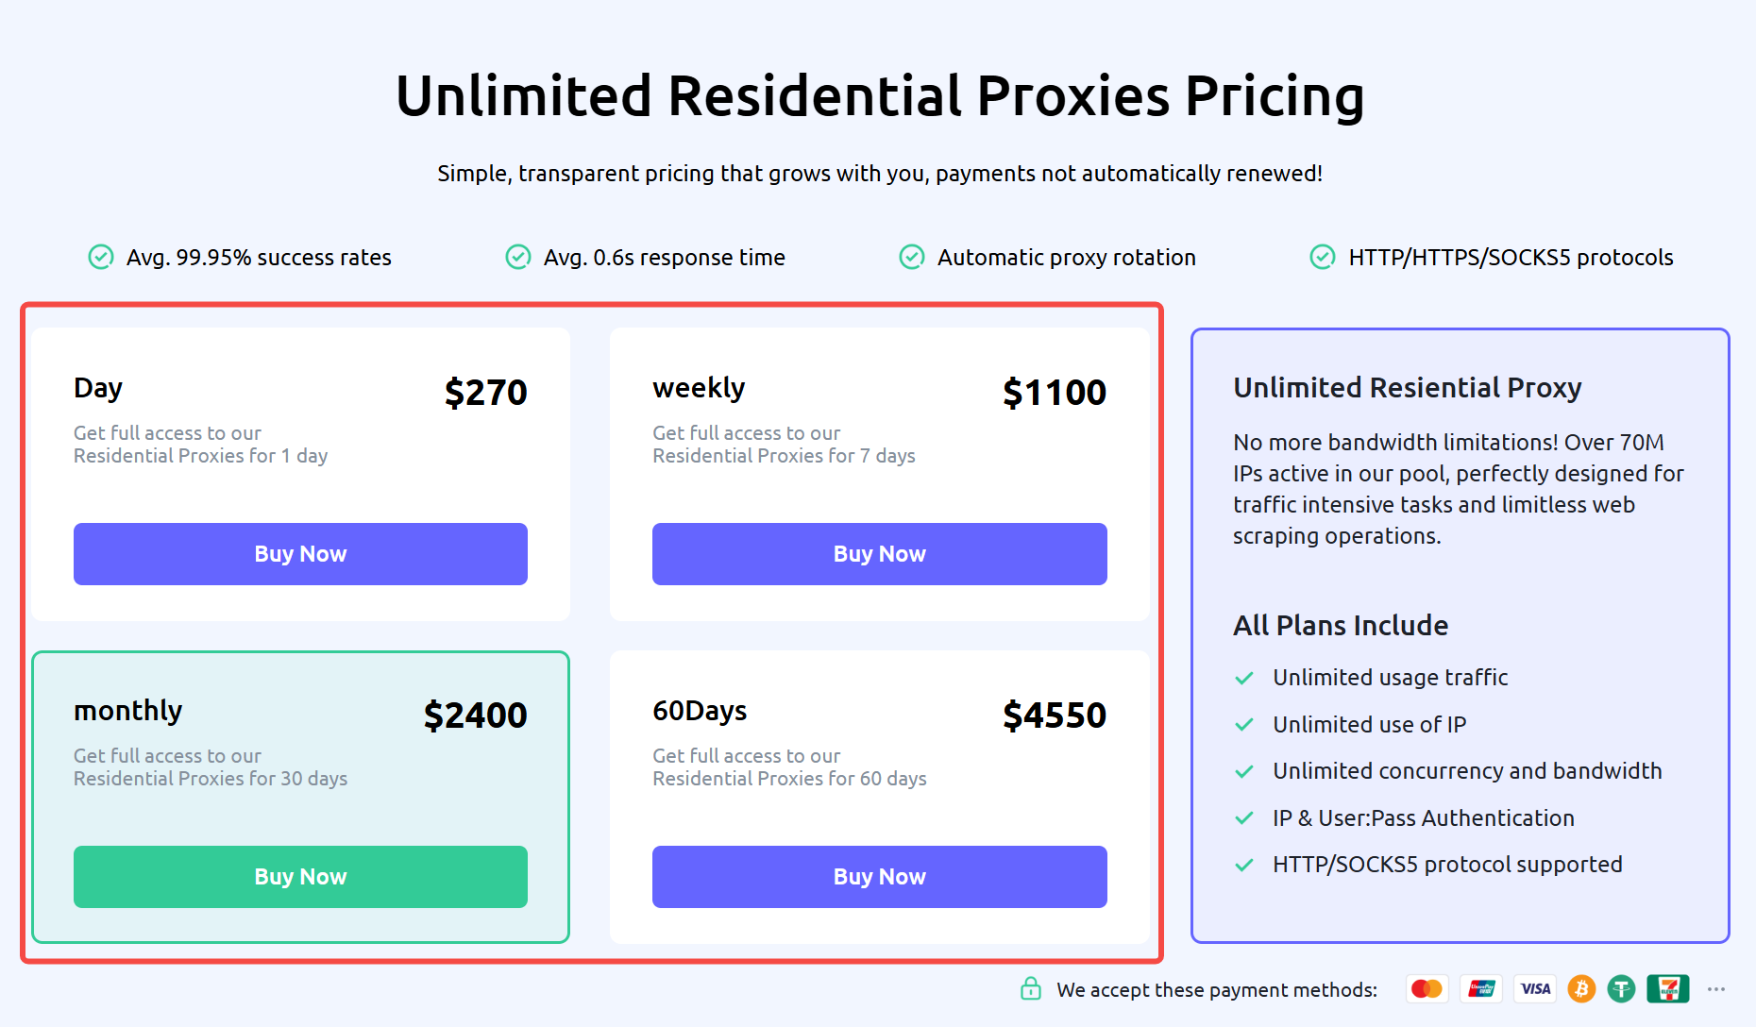Image resolution: width=1756 pixels, height=1027 pixels.
Task: Click the IP & User:Pass Authentication checkmark
Action: click(1244, 818)
